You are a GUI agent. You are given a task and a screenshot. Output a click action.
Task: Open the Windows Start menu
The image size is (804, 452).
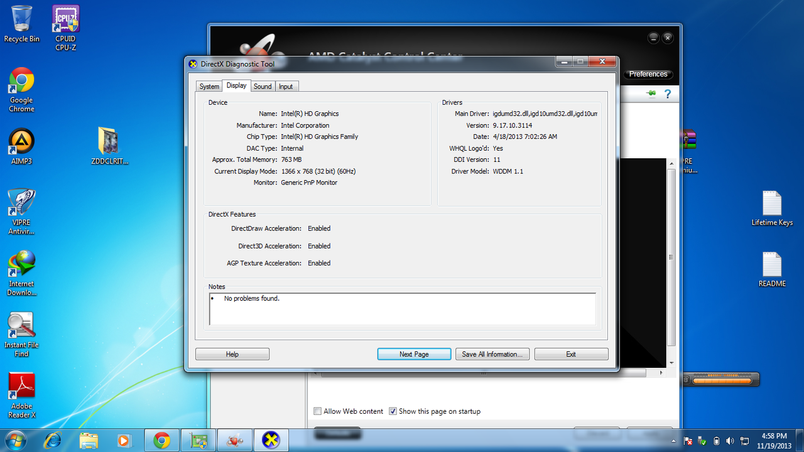15,440
